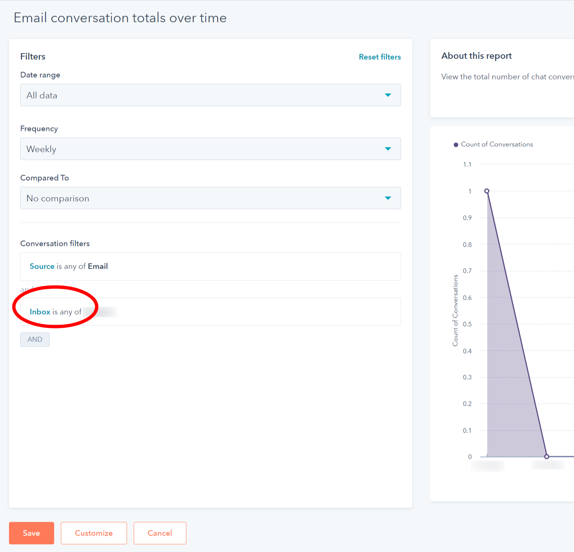Click the Email value in Source filter

(x=98, y=266)
